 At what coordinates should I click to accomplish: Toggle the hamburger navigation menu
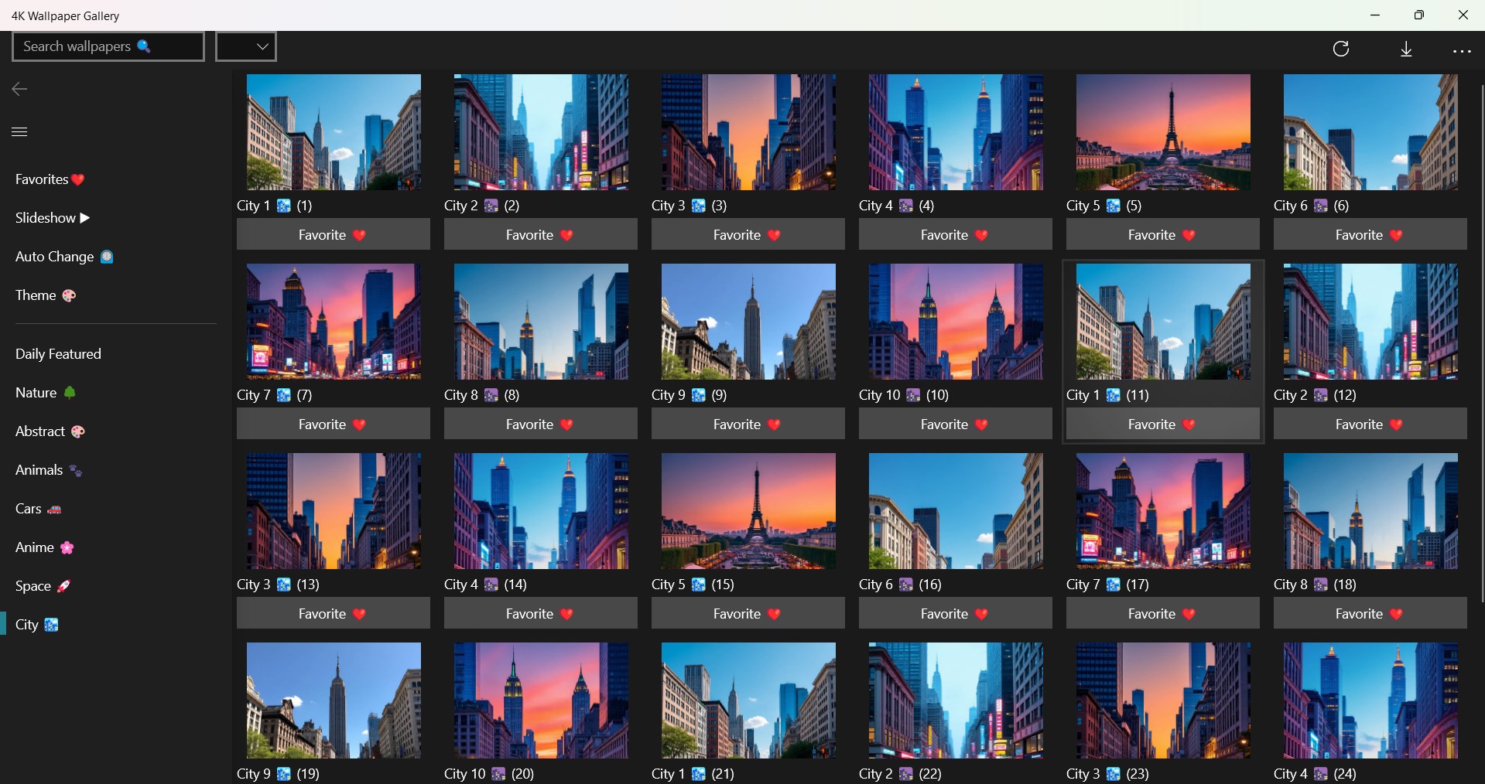pyautogui.click(x=20, y=132)
